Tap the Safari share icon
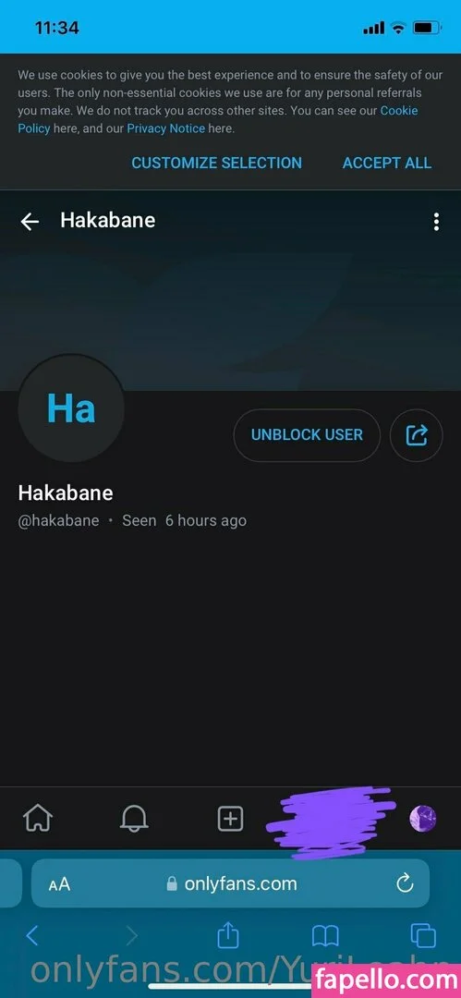The height and width of the screenshot is (998, 461). [228, 935]
